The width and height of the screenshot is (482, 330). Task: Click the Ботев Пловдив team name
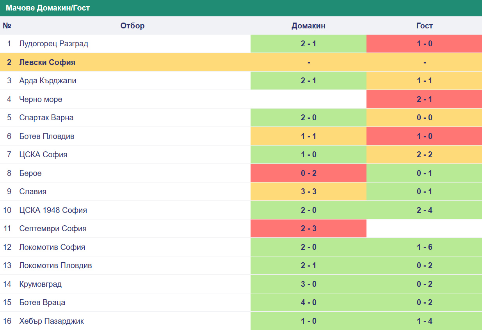(x=47, y=136)
